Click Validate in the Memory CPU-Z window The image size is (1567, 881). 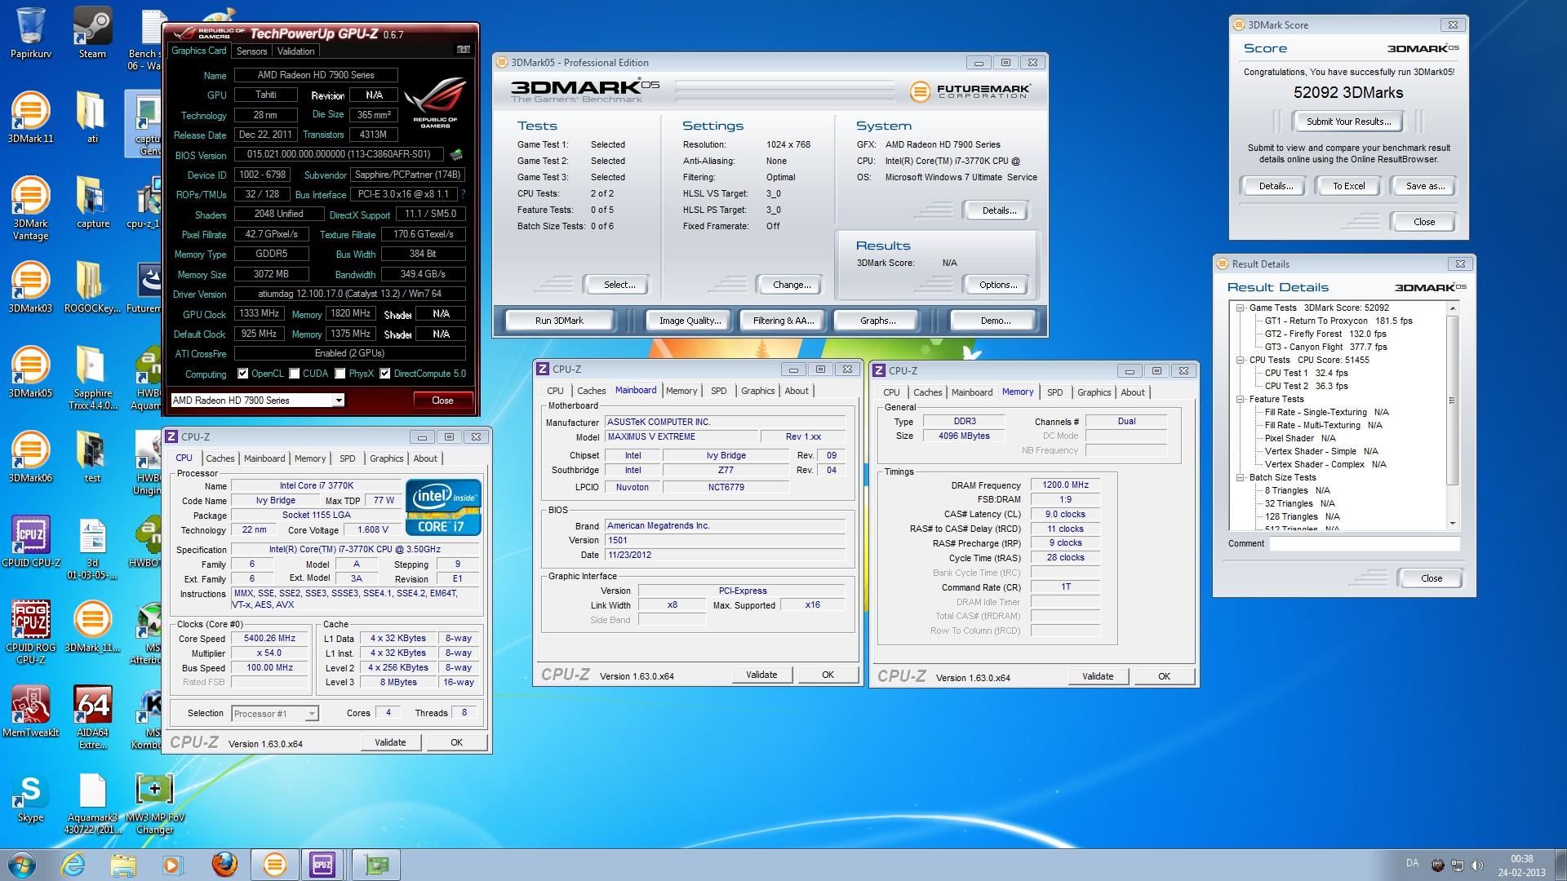click(x=1098, y=676)
